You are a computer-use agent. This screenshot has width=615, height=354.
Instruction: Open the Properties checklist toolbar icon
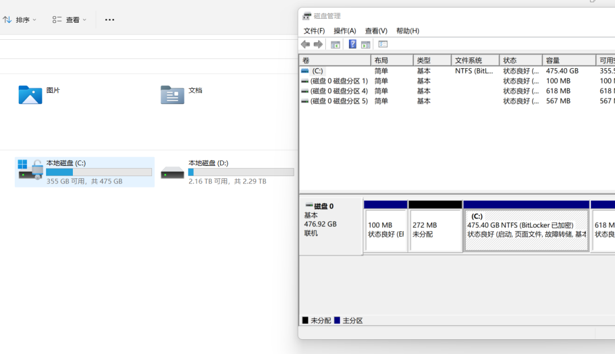tap(383, 44)
